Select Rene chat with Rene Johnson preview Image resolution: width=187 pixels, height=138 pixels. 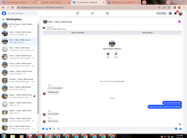(x=18, y=41)
